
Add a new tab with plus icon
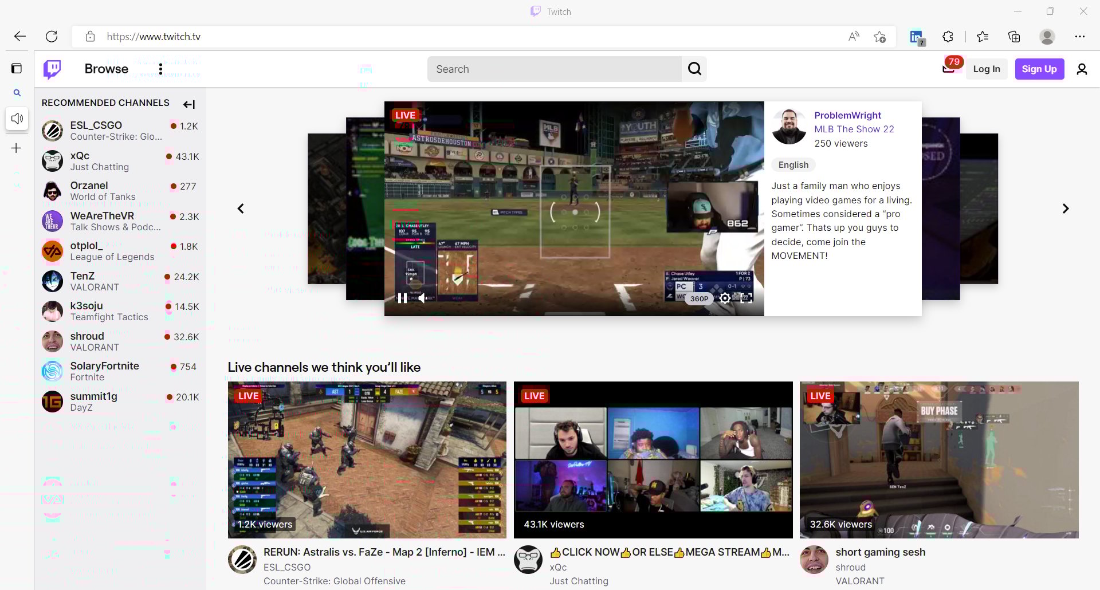[16, 148]
